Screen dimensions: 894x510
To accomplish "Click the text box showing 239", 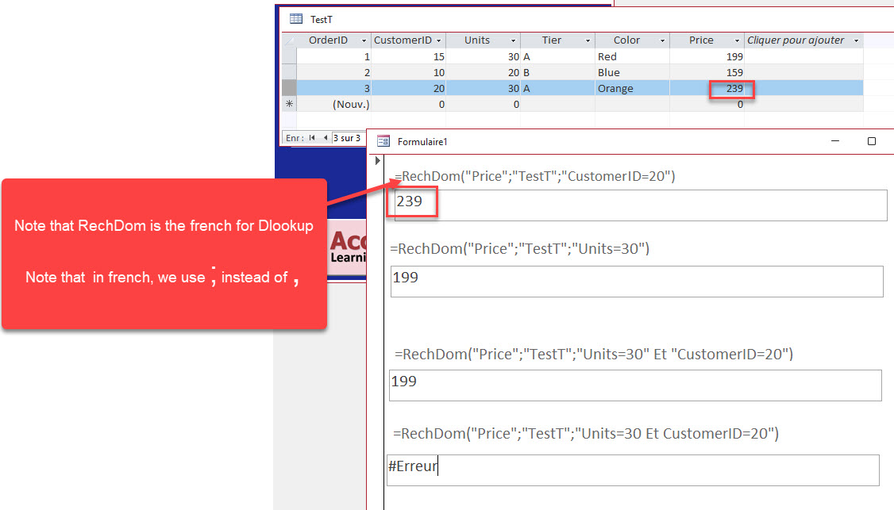I will [x=640, y=205].
